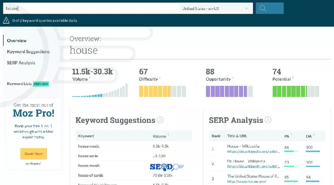
Task: Open the http://www.house.gov/ link
Action: (x=247, y=182)
